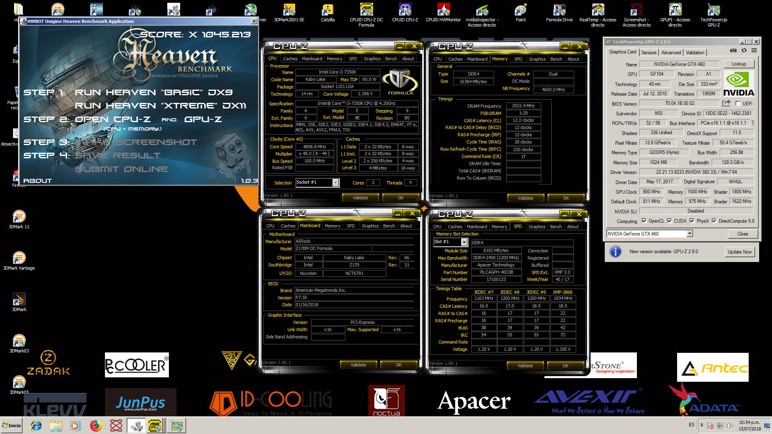
Task: Open Caches tab in CPU window
Action: [x=290, y=59]
